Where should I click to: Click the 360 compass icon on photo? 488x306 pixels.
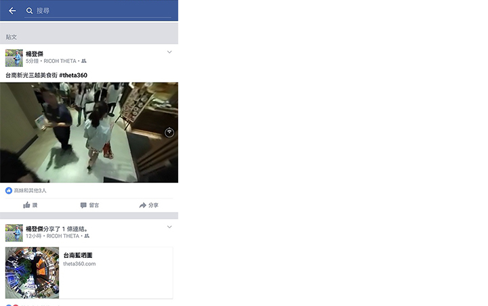[169, 133]
